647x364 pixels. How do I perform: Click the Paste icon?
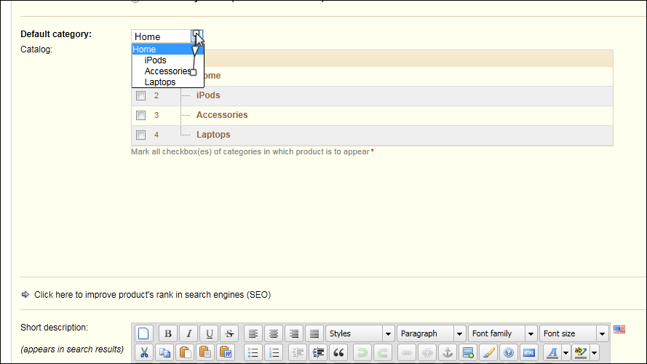tap(185, 353)
